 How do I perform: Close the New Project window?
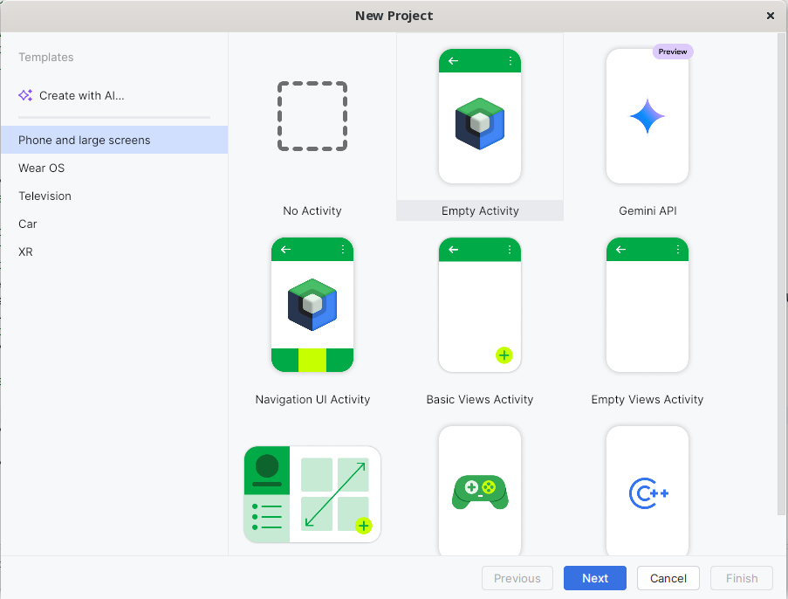click(x=770, y=16)
